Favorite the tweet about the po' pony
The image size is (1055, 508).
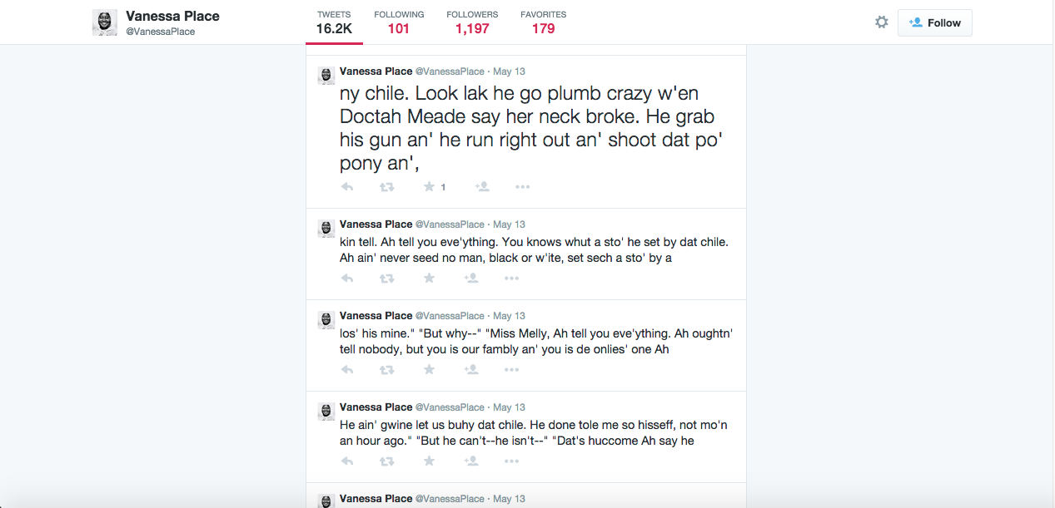pyautogui.click(x=429, y=187)
